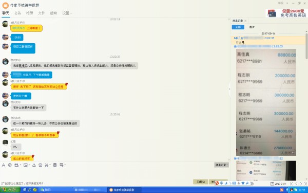The image size is (308, 193).
Task: Open the Windows 开始 start button
Action: point(10,190)
